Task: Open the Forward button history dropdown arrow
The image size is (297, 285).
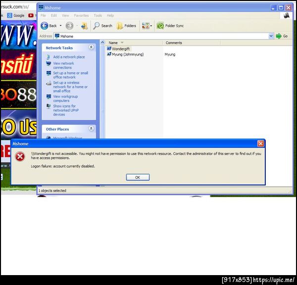Action: (77, 26)
